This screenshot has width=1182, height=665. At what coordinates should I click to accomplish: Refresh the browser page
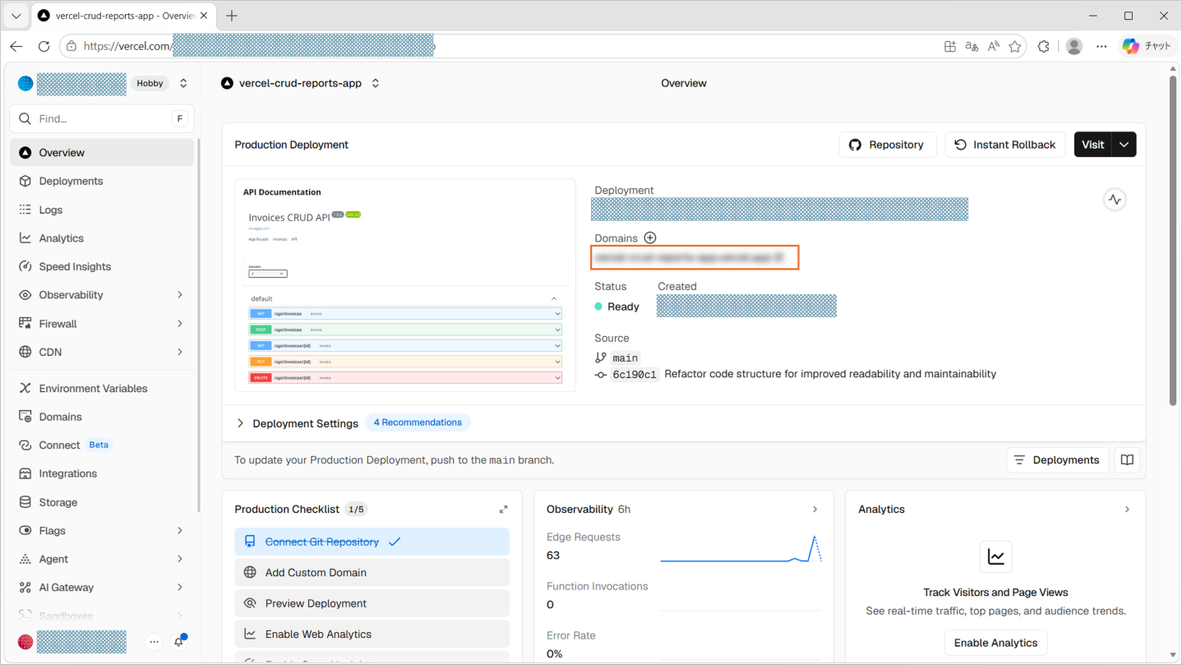44,46
